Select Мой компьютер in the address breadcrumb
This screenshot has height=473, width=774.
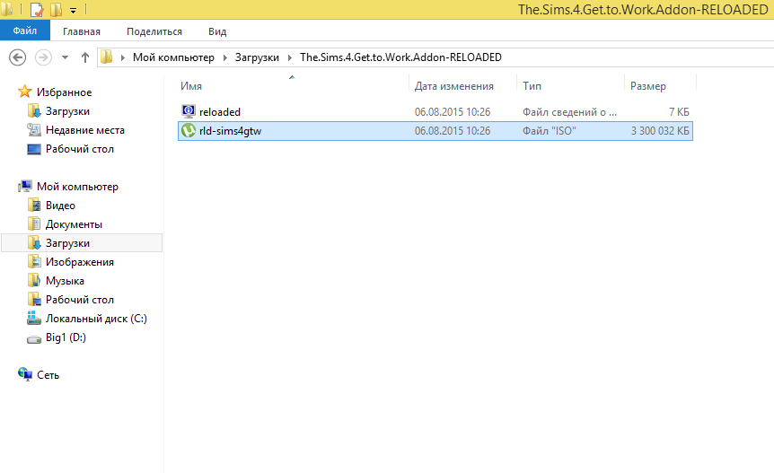tap(173, 57)
